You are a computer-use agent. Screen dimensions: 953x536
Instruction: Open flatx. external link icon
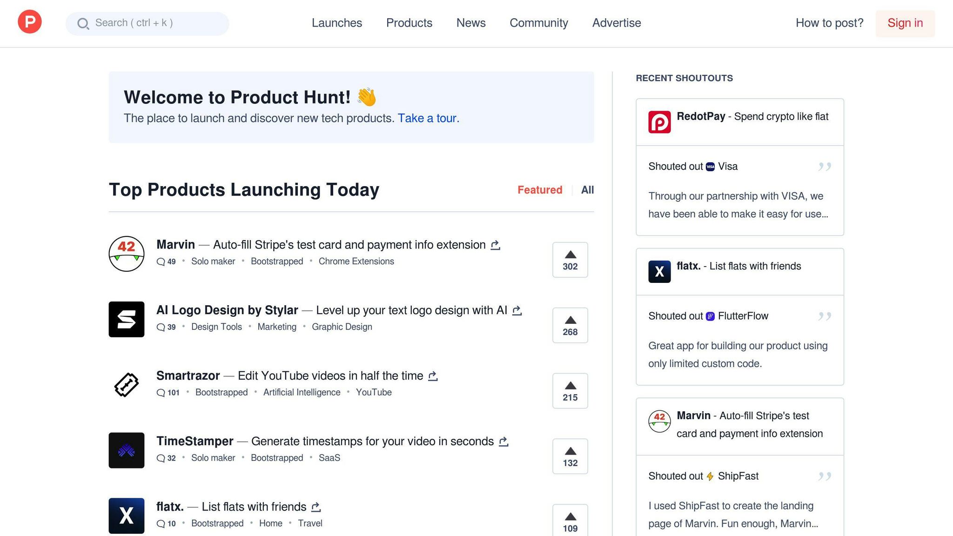point(316,507)
